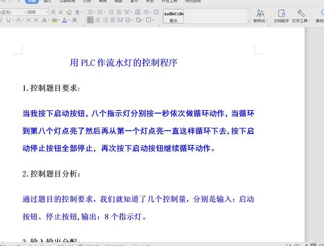Expand underline style dropdown arrow
Screen dimensions: 324x246
(13, 20)
